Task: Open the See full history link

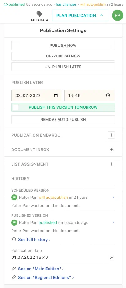Action: 34,240
